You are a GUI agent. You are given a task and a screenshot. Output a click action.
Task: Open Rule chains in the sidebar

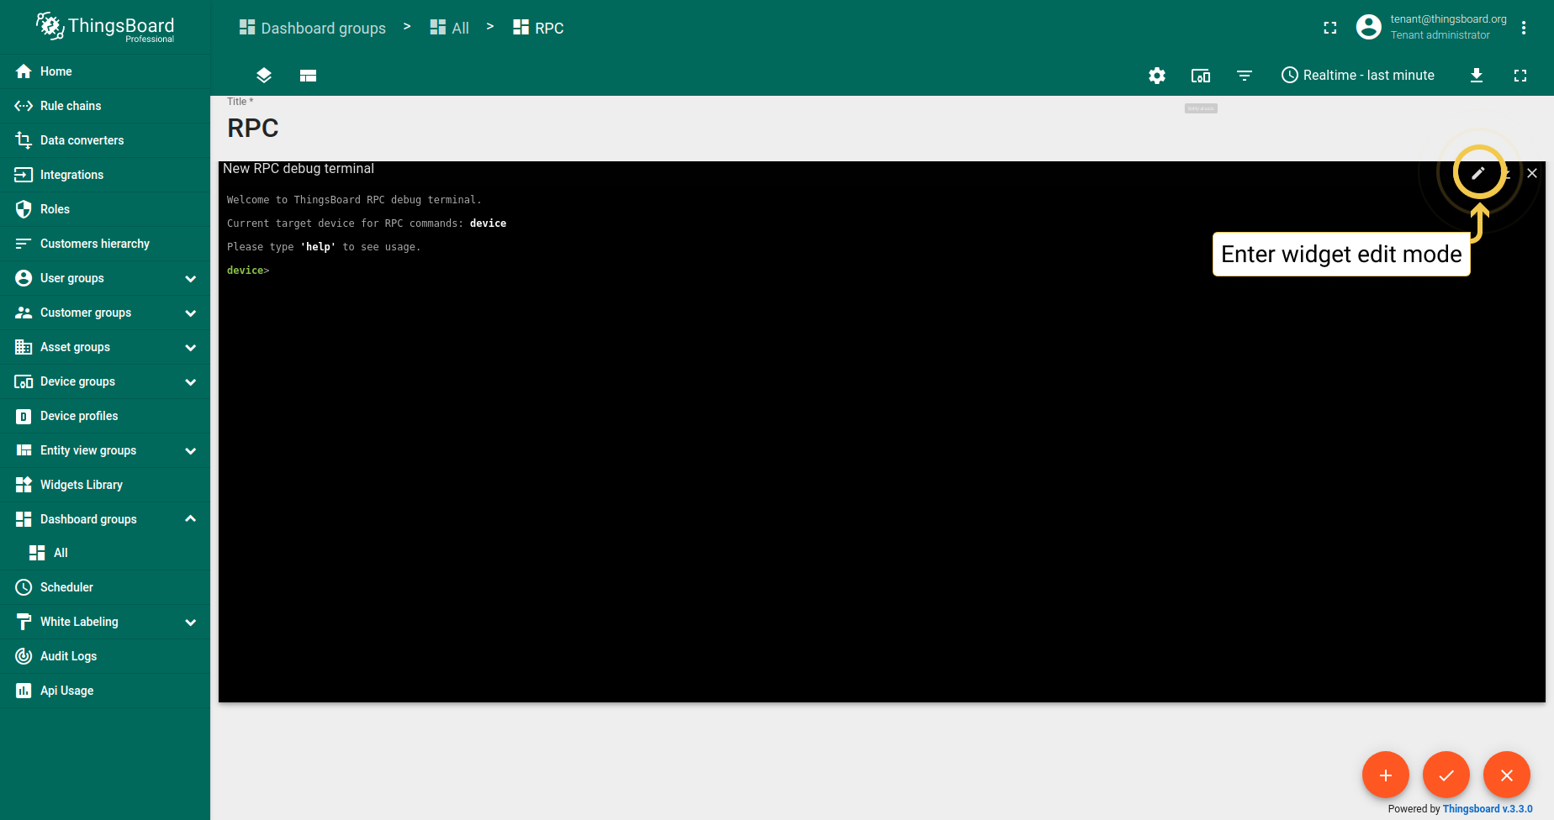[x=71, y=106]
